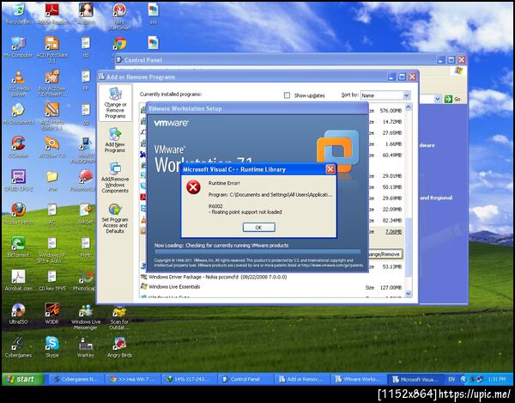
Task: Open the Nero StartSmart desktop shortcut
Action: pyautogui.click(x=119, y=15)
